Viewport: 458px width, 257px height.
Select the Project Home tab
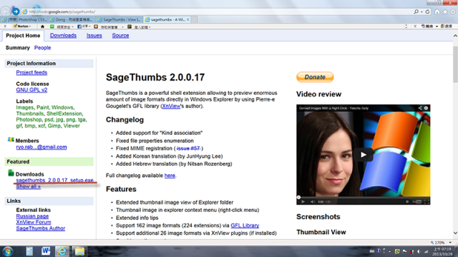tap(23, 36)
